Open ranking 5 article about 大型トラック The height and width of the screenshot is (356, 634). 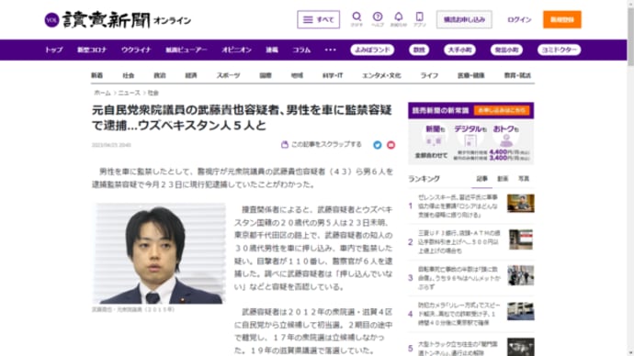click(459, 348)
